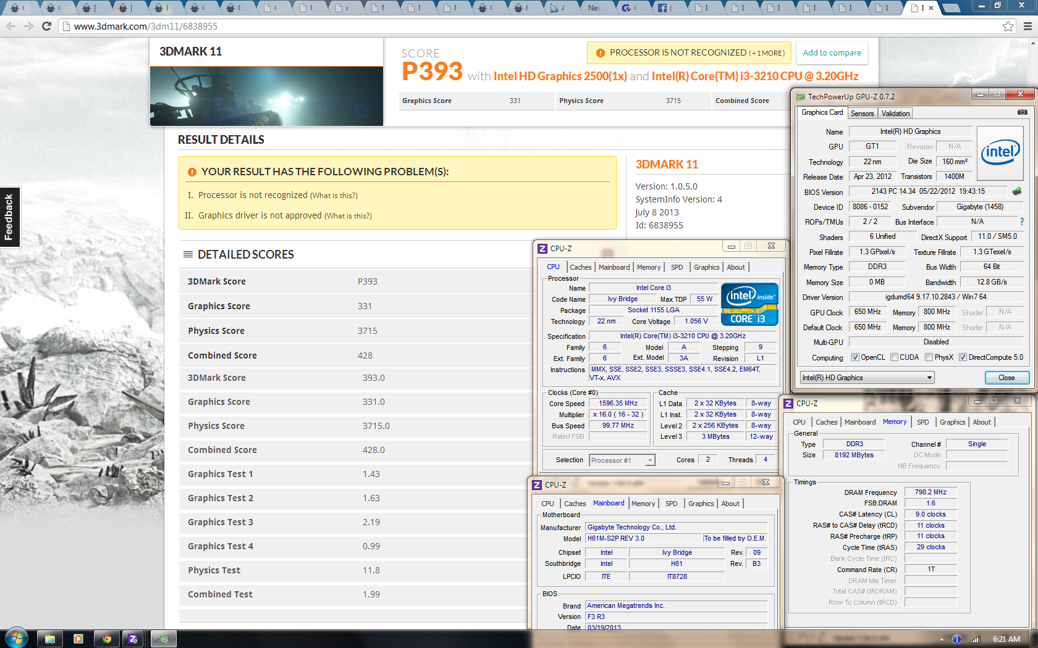Click the BIOS save chip icon in GPU-Z
Viewport: 1038px width, 648px height.
click(x=1017, y=191)
